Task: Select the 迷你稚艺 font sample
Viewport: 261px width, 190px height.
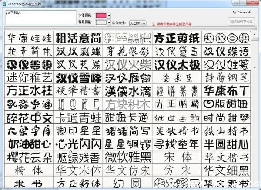Action: [29, 77]
